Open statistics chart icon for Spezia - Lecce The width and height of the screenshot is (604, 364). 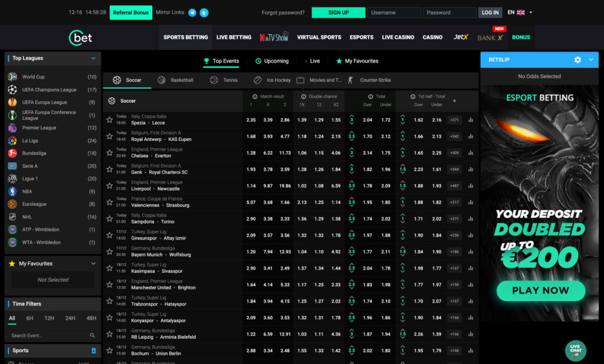coord(470,120)
